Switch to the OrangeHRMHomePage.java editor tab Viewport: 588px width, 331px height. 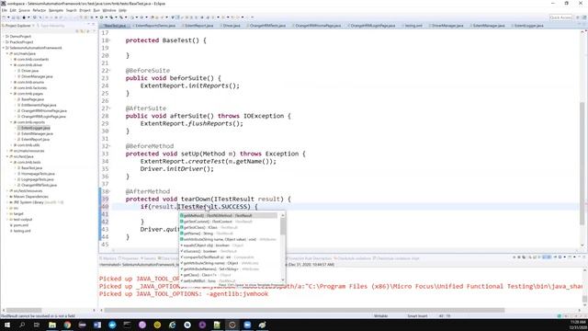[317, 26]
